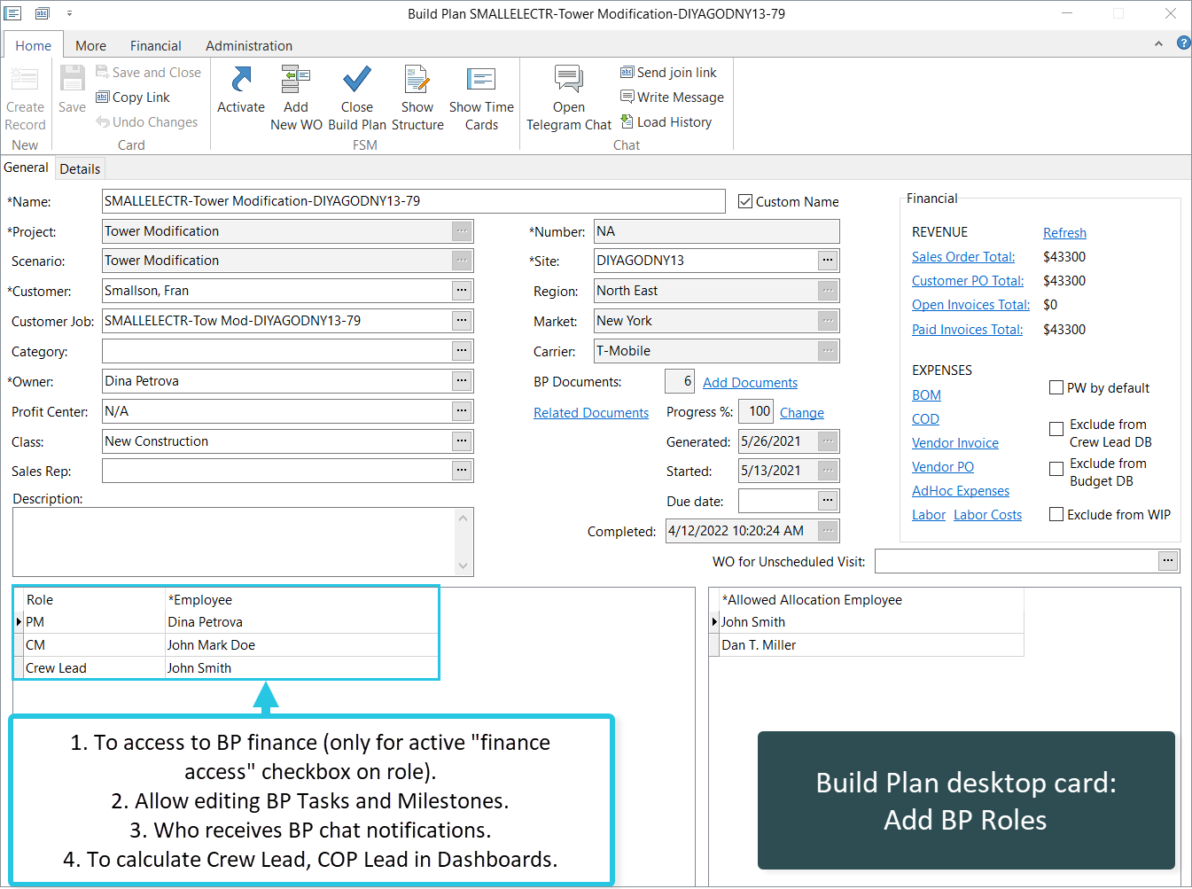Click Save and Close ribbon item
Viewport: 1192px width, 889px height.
(148, 73)
